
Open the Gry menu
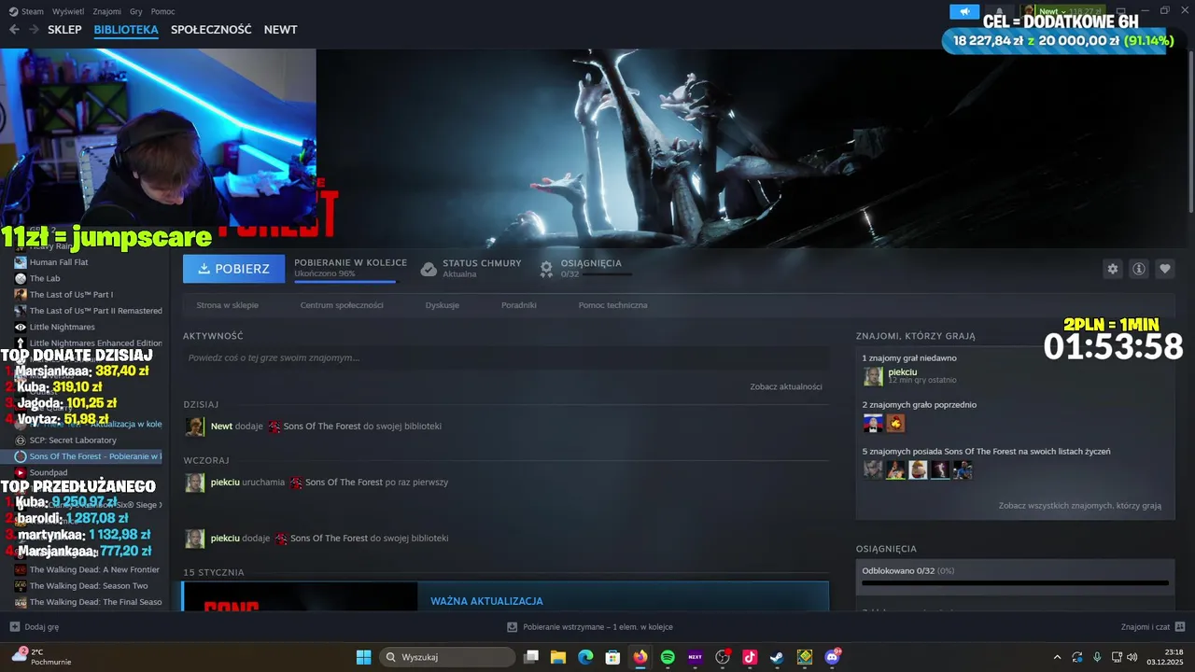tap(136, 11)
